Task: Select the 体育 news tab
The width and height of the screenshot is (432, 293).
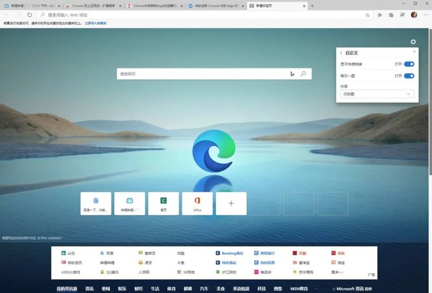Action: [x=172, y=289]
